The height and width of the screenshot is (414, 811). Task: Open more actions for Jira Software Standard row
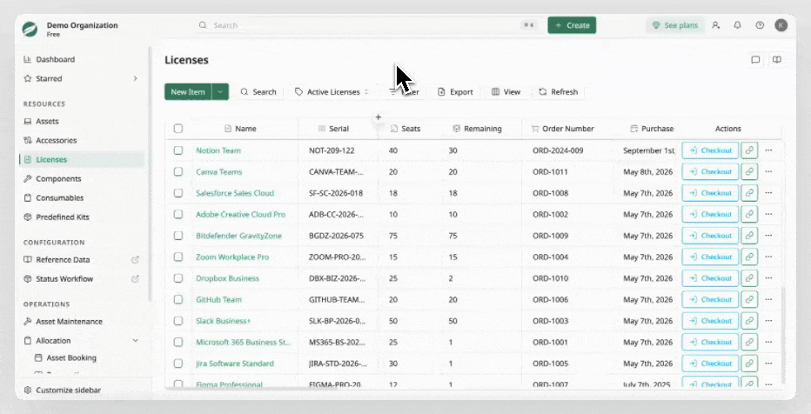[x=768, y=364]
